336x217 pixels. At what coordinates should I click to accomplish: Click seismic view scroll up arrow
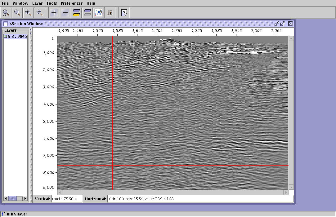[291, 38]
